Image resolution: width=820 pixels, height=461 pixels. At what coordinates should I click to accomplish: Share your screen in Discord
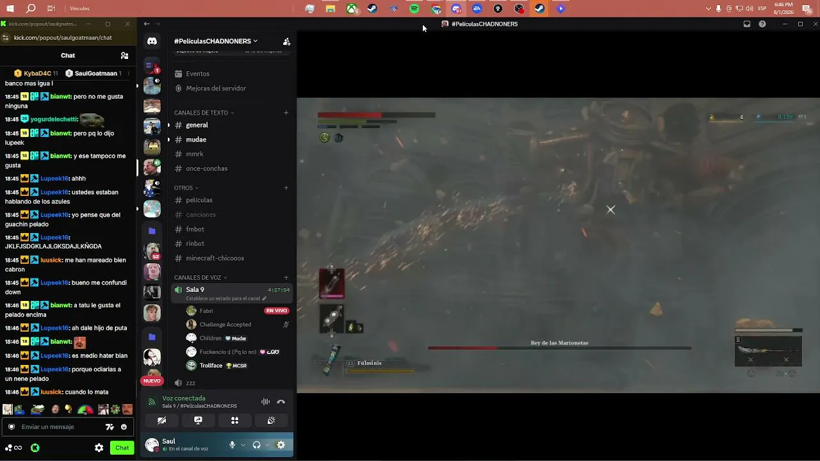(198, 421)
